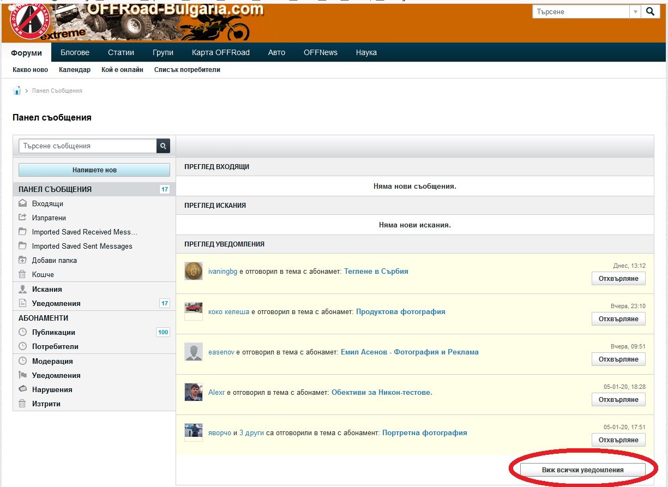Click the header search magnifier button
668x487 pixels.
click(650, 11)
